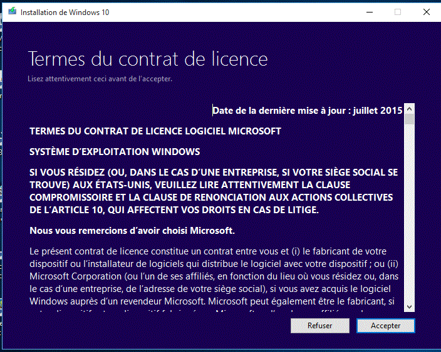Click the "Installation de Windows 10" window title
The width and height of the screenshot is (441, 352).
(x=65, y=13)
